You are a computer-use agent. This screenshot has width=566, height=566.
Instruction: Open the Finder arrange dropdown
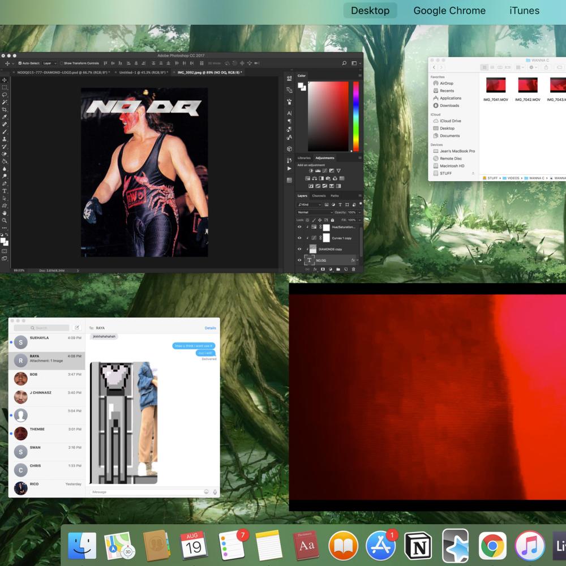520,67
